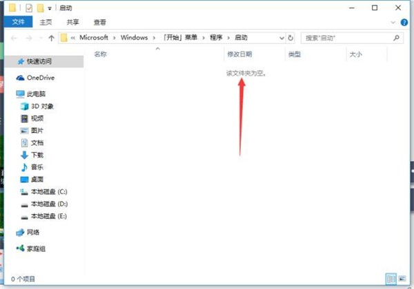Click the double chevron before Microsoft

pyautogui.click(x=73, y=38)
